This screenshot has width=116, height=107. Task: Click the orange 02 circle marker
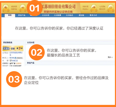point(37,52)
